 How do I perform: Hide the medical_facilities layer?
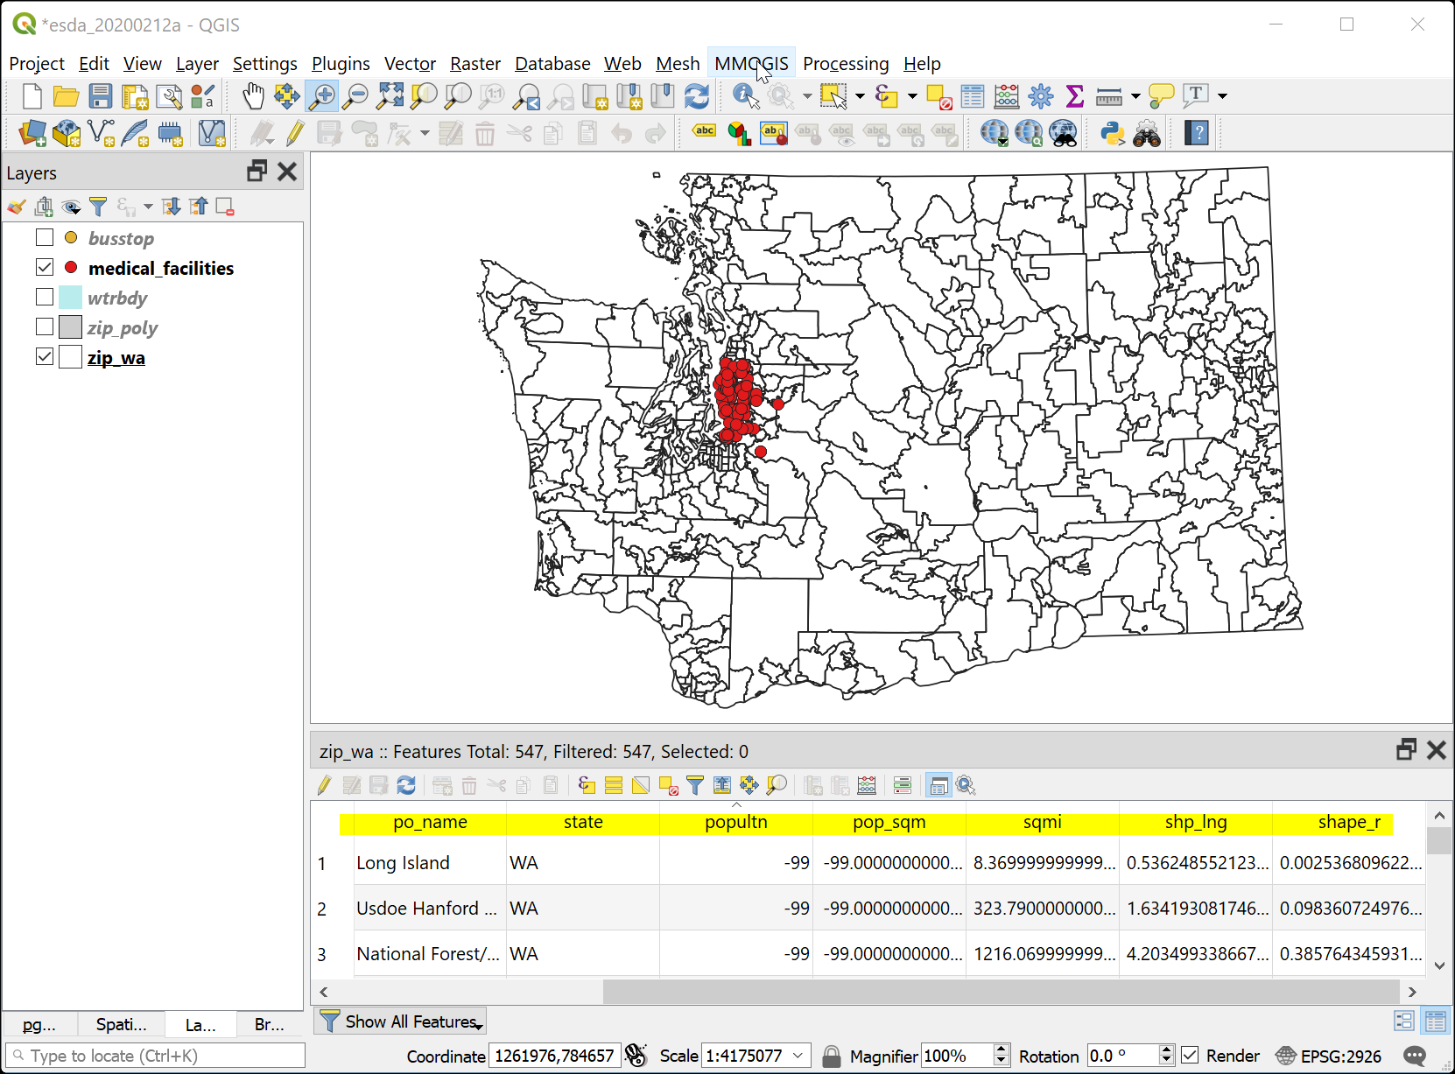coord(44,267)
